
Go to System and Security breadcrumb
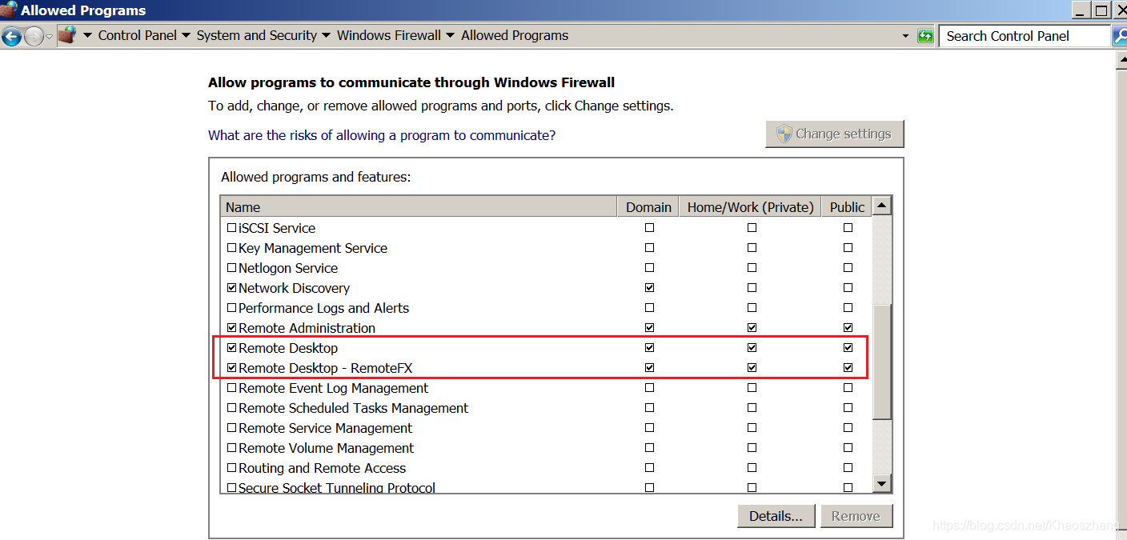tap(257, 35)
